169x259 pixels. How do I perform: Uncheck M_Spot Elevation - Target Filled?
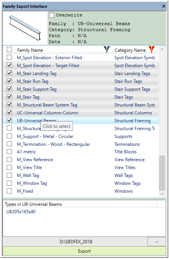point(9,66)
